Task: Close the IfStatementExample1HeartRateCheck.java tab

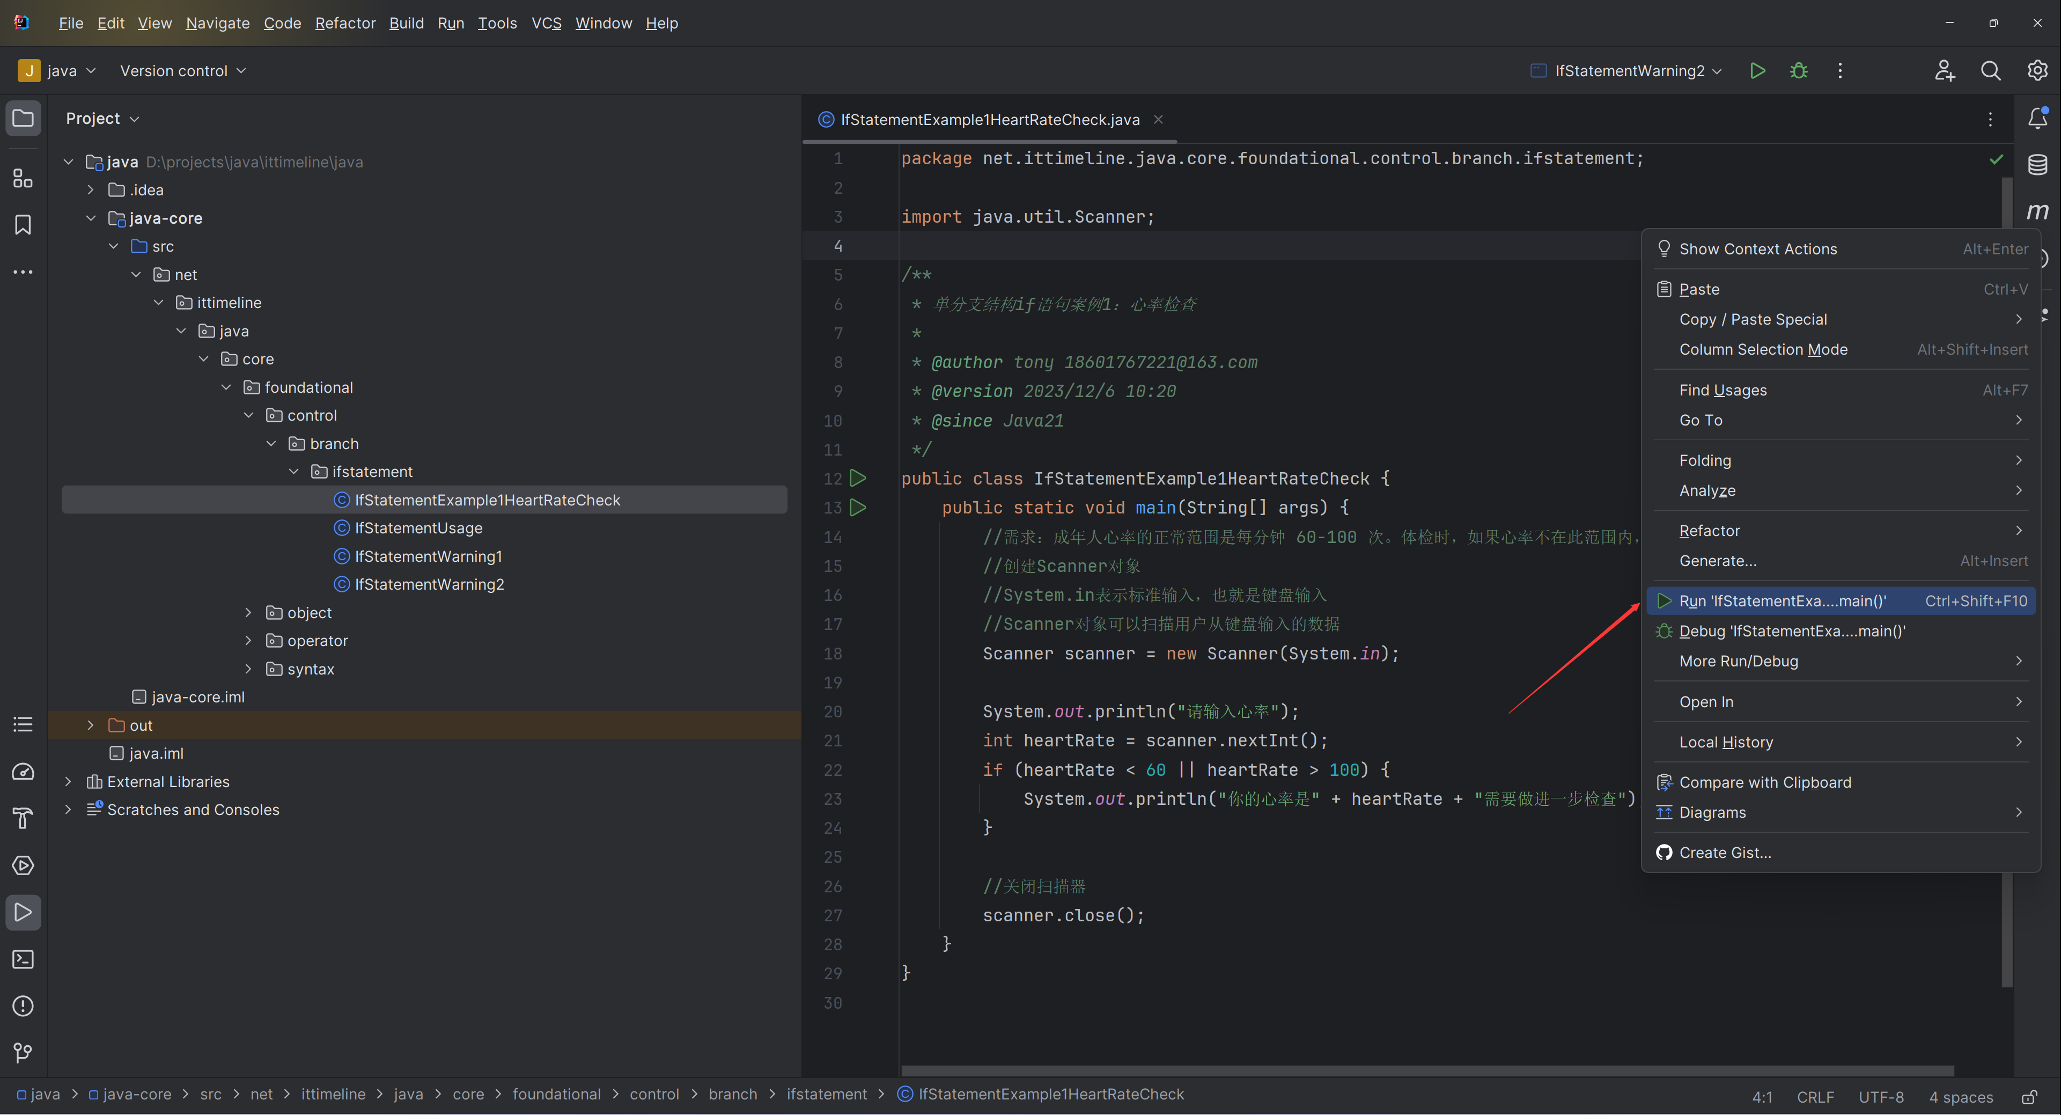Action: (x=1158, y=119)
